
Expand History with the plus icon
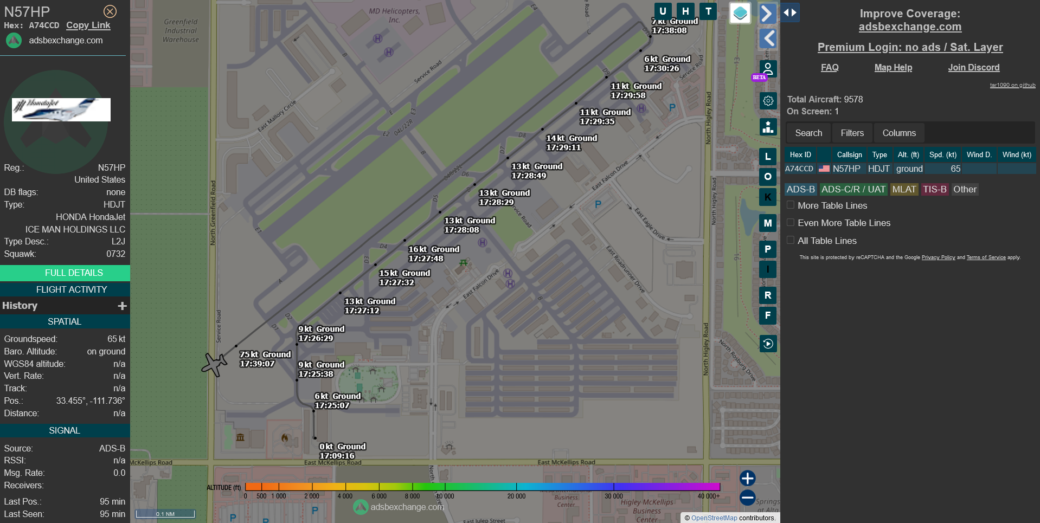click(x=123, y=306)
